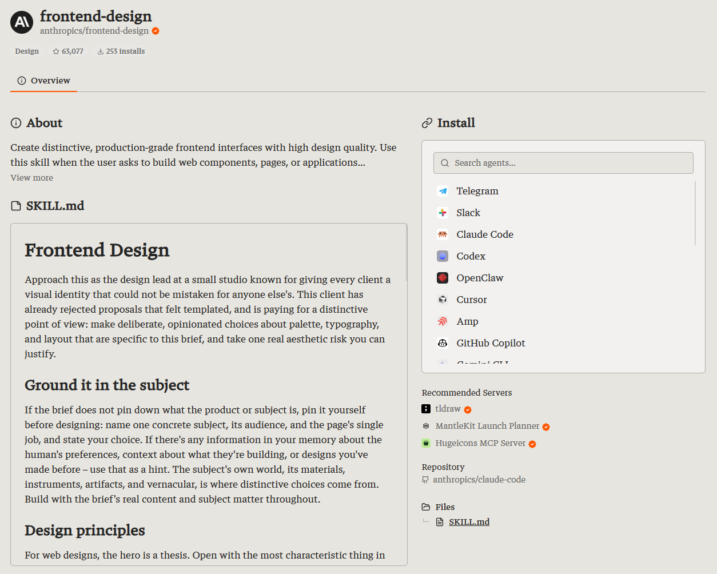Screen dimensions: 717x574
Task: Open the tldraw recommended server
Action: 448,409
